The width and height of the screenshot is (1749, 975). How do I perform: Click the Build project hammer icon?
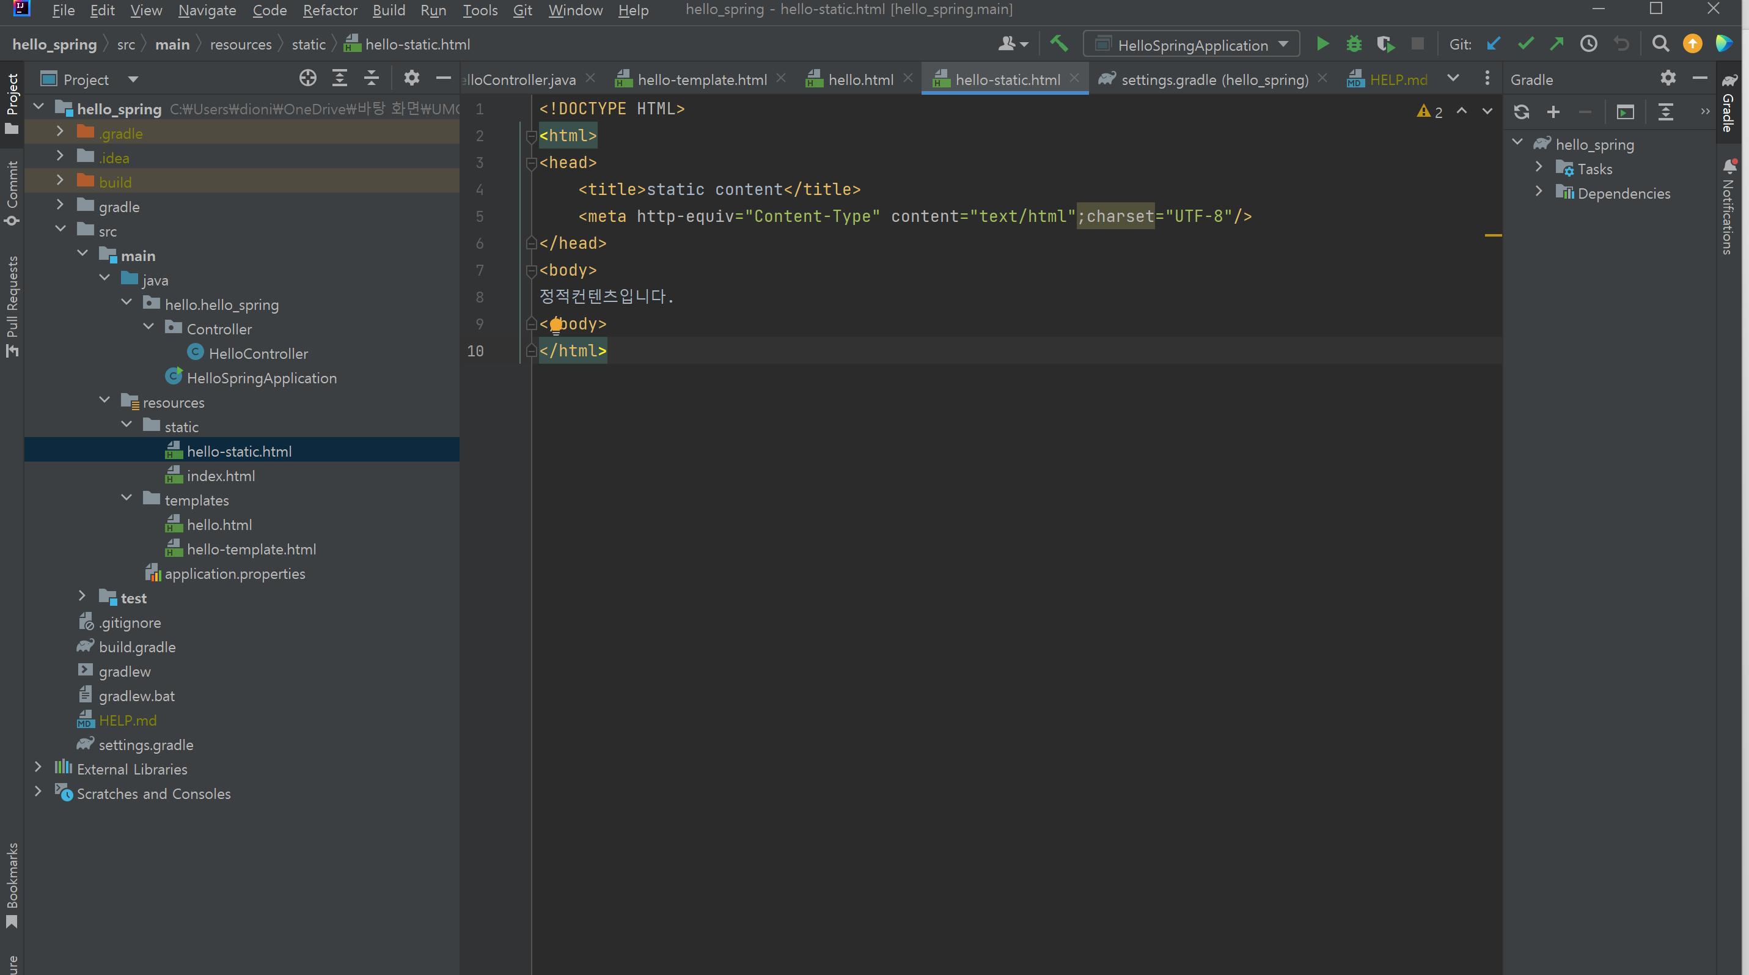[x=1058, y=44]
